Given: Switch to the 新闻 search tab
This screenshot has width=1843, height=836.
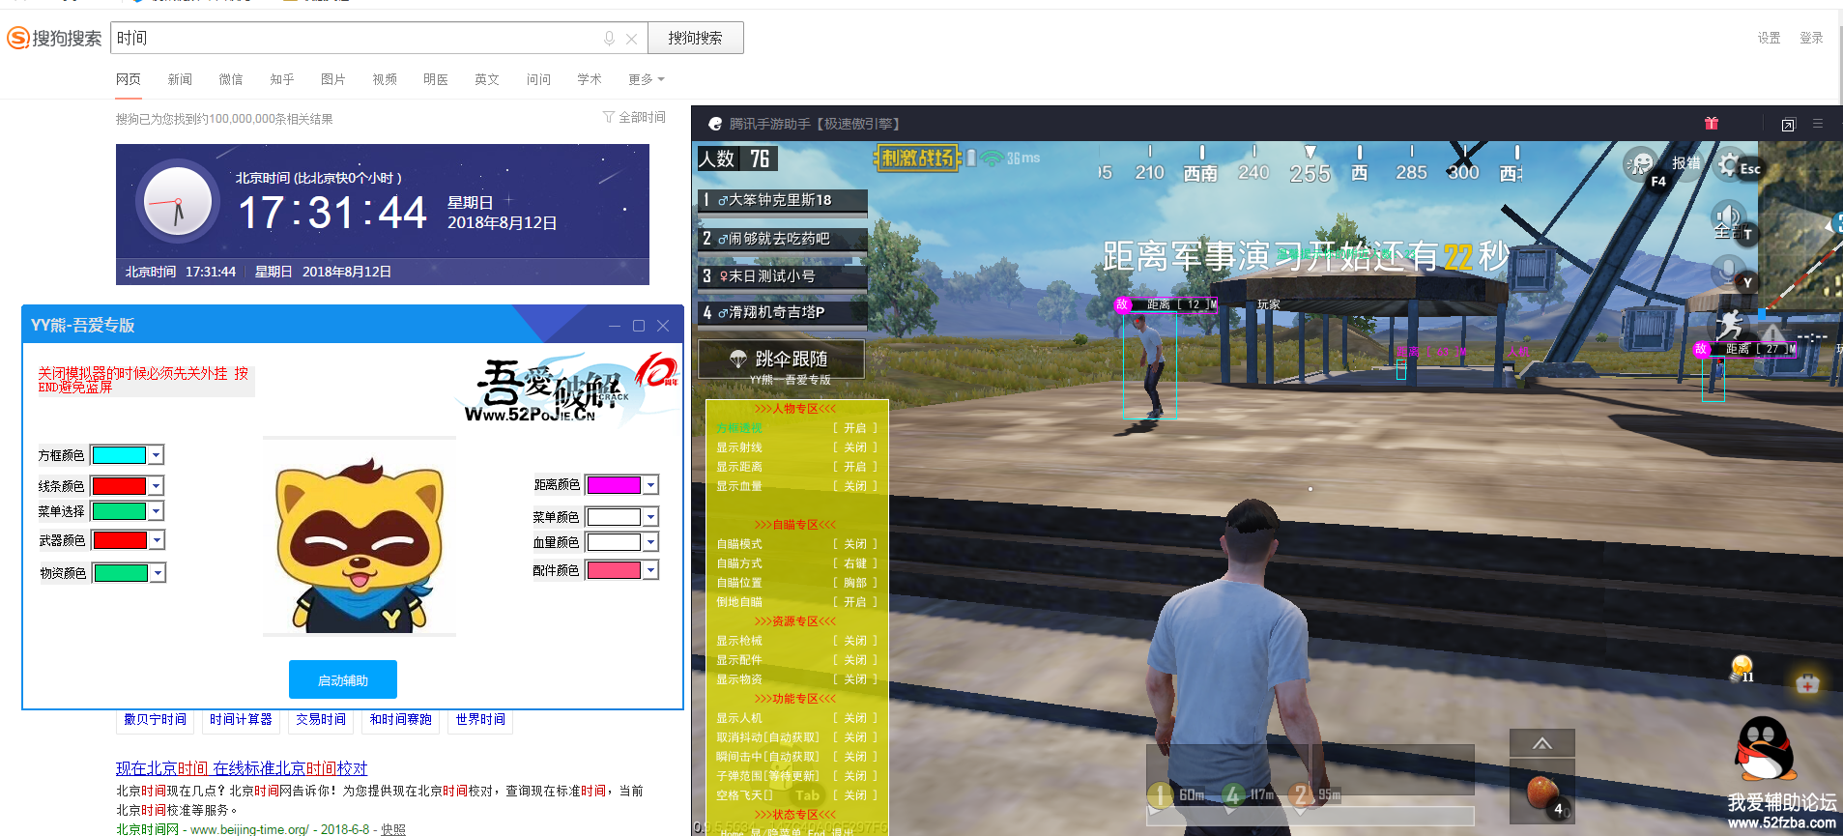Looking at the screenshot, I should pos(180,79).
